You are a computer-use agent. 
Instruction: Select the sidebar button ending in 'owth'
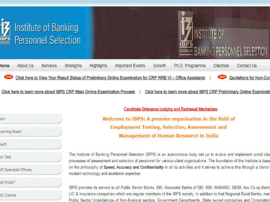[31, 144]
